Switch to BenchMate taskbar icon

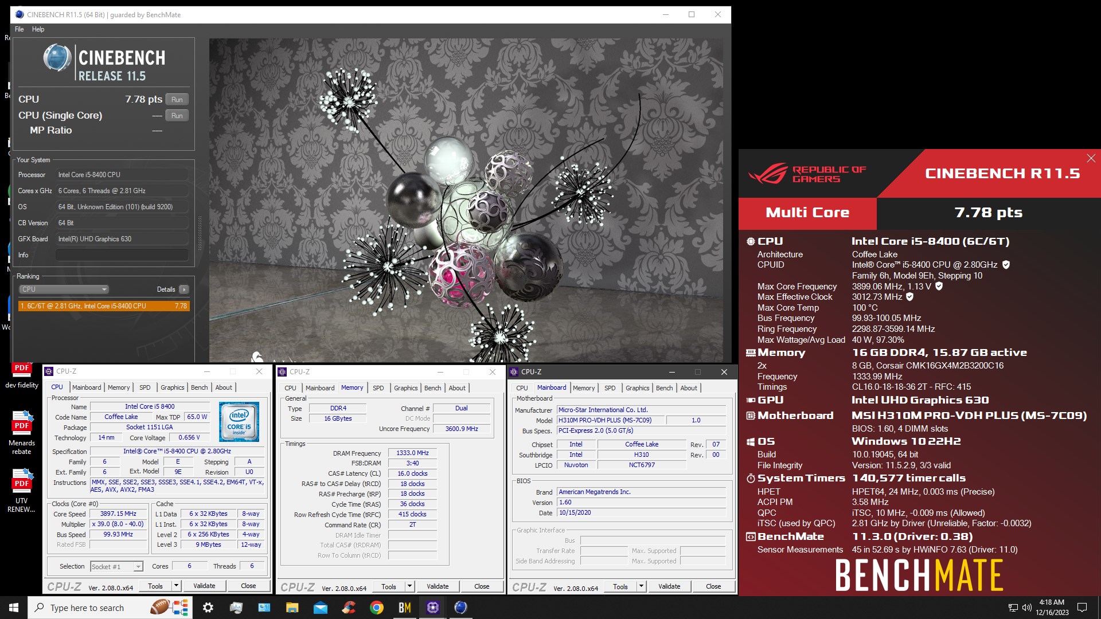pyautogui.click(x=405, y=608)
